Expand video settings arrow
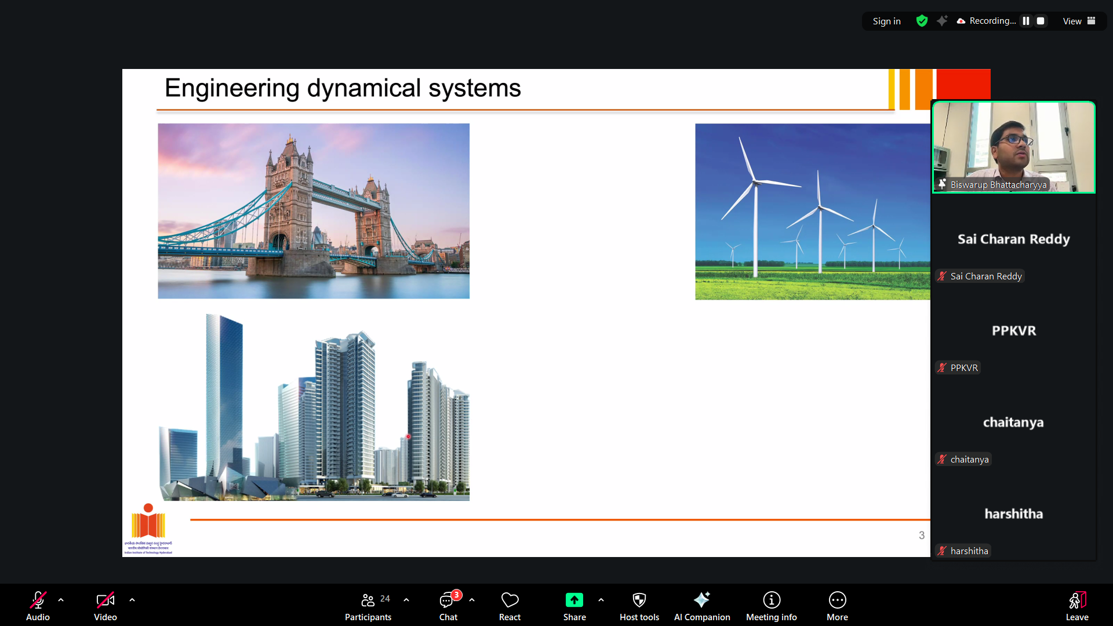The image size is (1113, 626). pyautogui.click(x=132, y=600)
